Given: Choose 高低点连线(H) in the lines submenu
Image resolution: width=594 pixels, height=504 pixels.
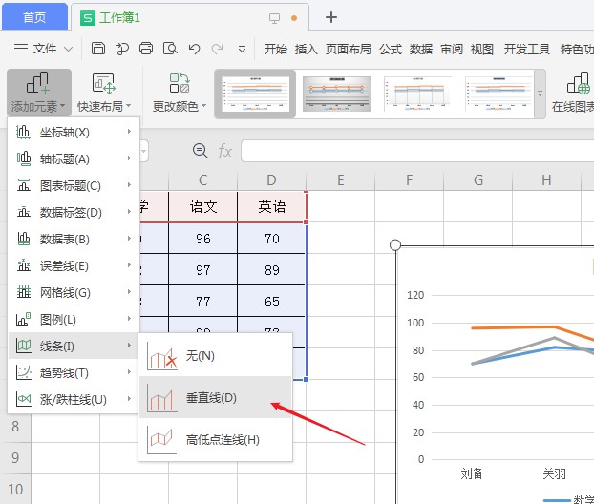Looking at the screenshot, I should pos(216,440).
